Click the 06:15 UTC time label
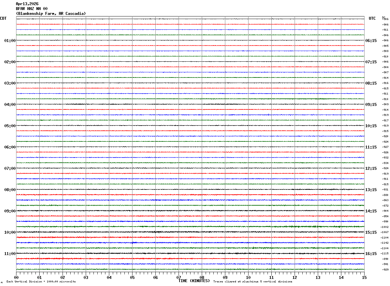Screen dimensions: 390x286 [371, 41]
